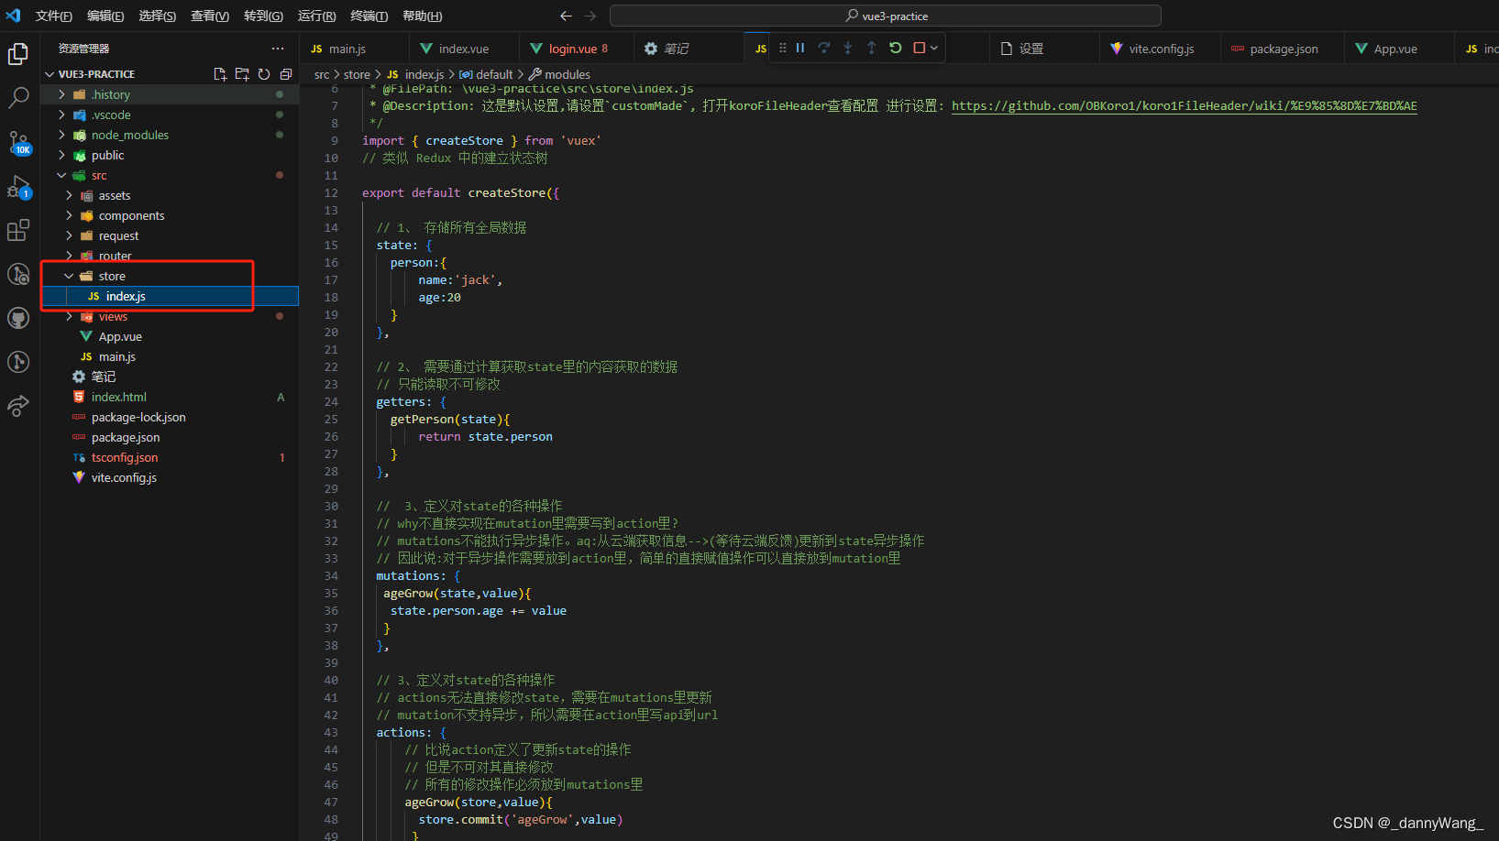1499x841 pixels.
Task: Open the Search view in activity bar
Action: (18, 98)
